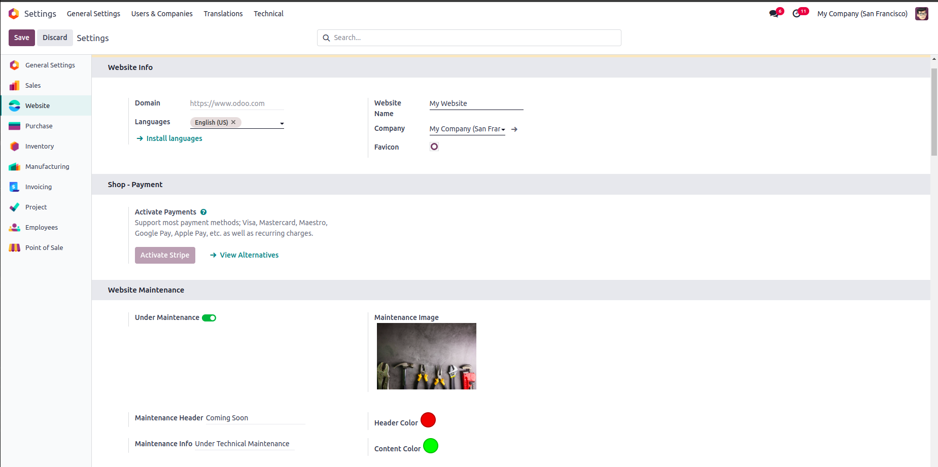Open the company switcher My Company (San Francisco)
The width and height of the screenshot is (938, 467).
[862, 14]
